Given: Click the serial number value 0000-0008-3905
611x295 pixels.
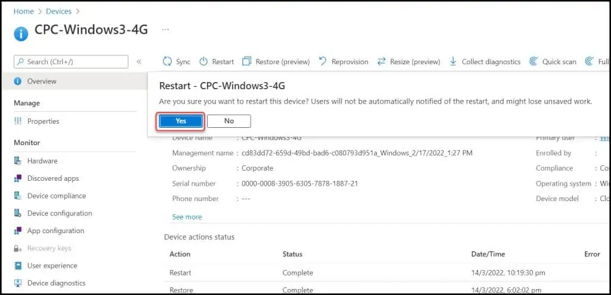Looking at the screenshot, I should (x=300, y=183).
